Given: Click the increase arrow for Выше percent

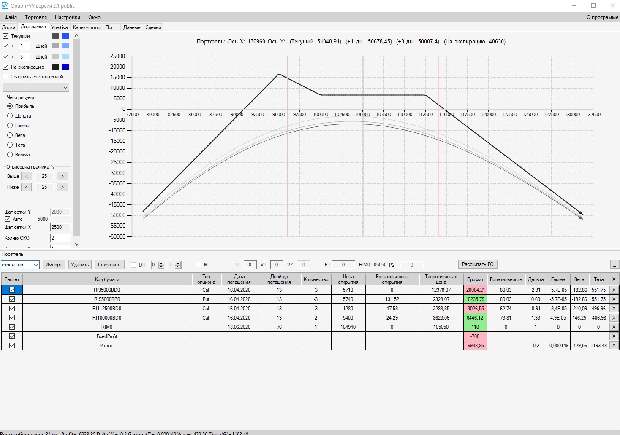Looking at the screenshot, I should 63,176.
